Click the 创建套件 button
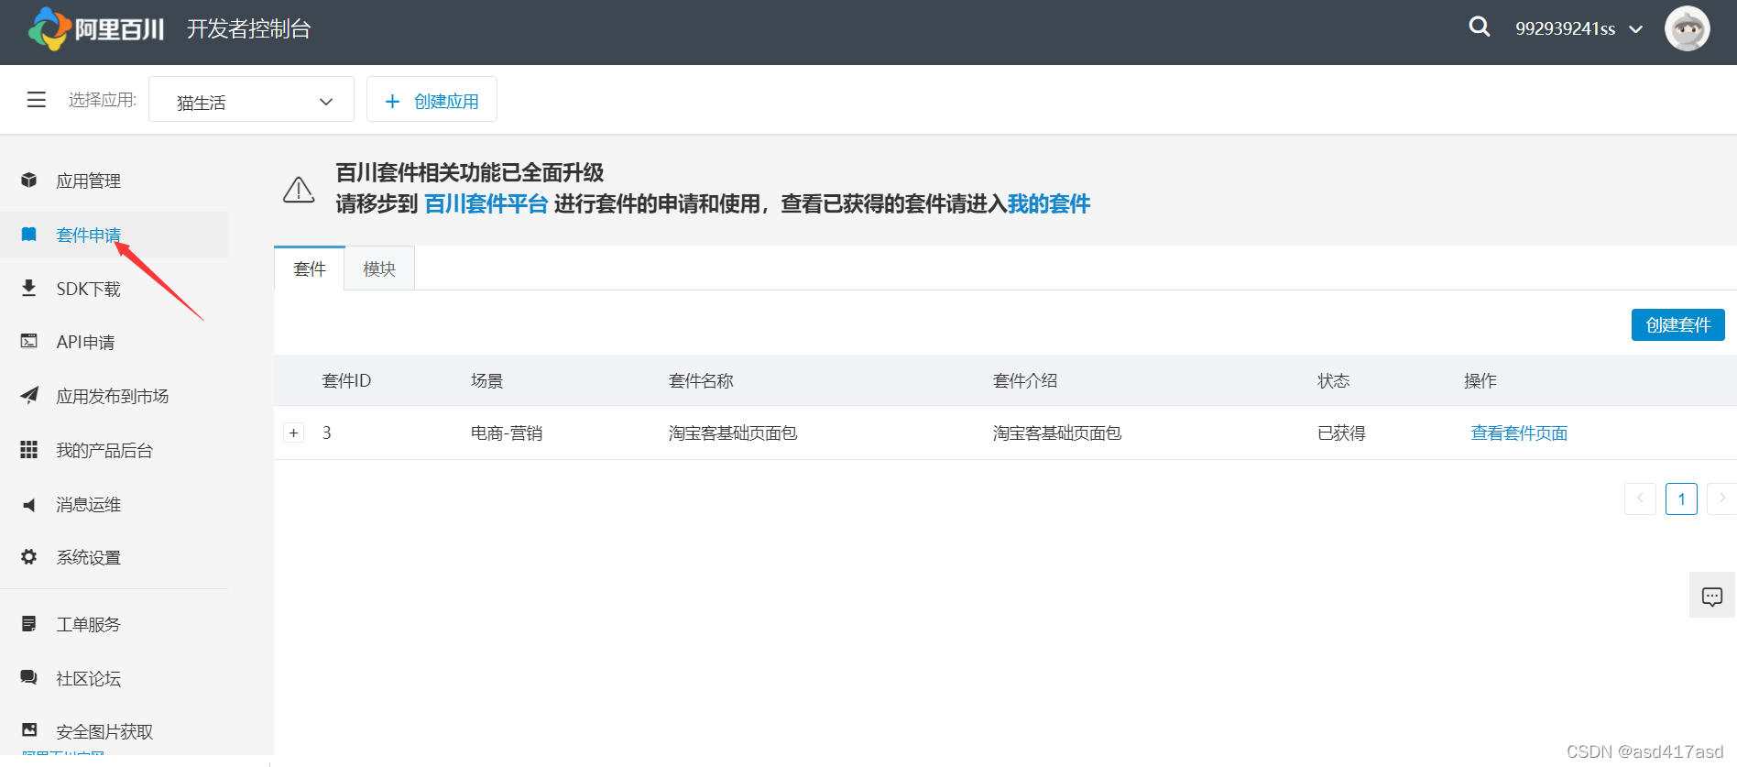Screen dimensions: 1737x767 click(1678, 324)
